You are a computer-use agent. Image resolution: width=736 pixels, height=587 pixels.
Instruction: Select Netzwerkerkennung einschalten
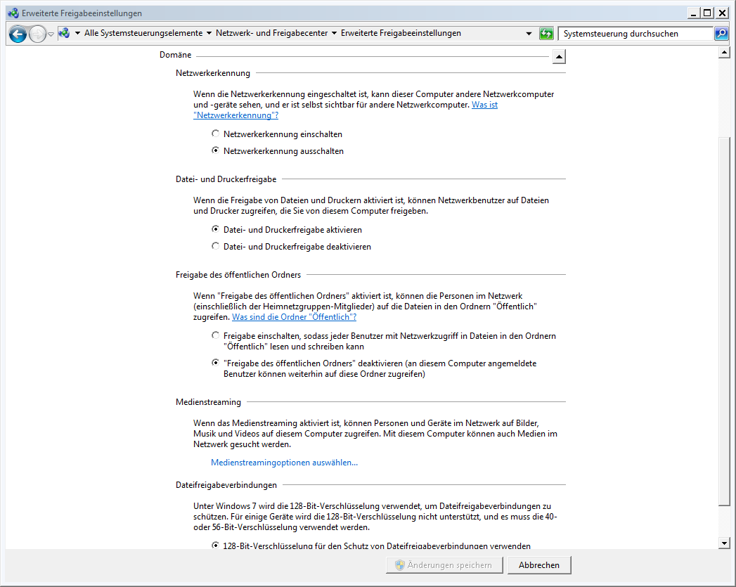(x=215, y=134)
